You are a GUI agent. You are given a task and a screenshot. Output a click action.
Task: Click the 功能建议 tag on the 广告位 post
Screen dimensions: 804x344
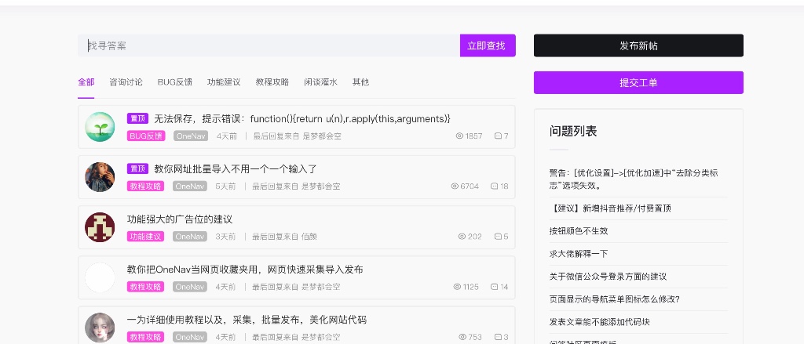tap(145, 236)
